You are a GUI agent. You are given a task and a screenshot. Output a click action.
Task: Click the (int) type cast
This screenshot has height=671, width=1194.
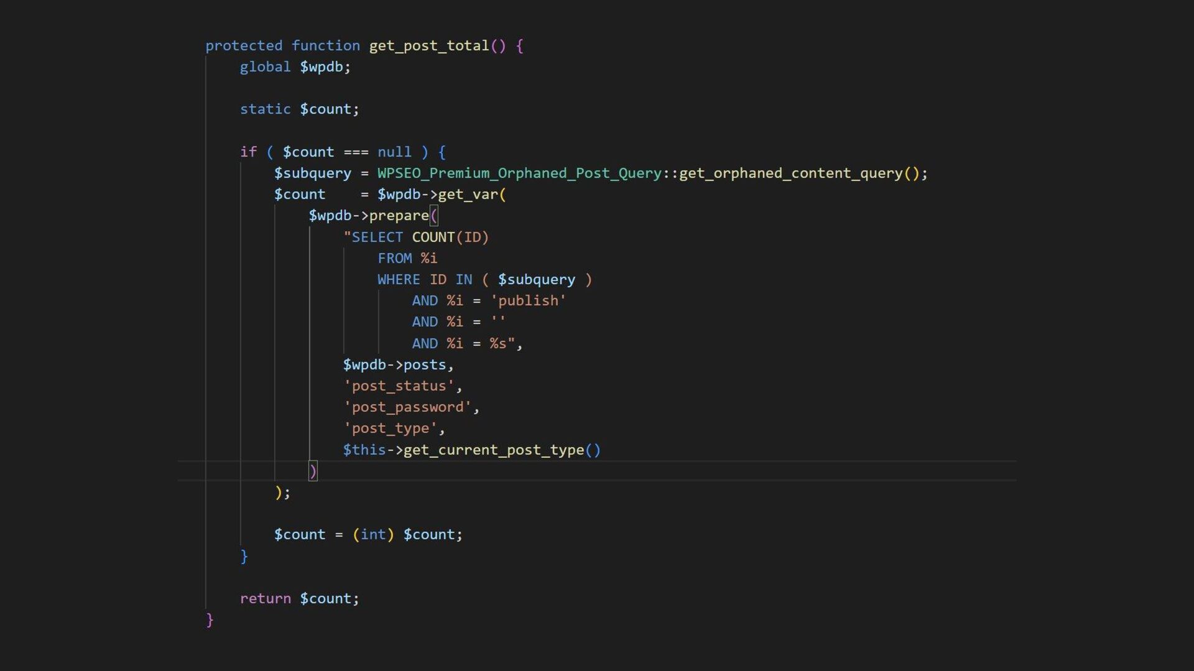[x=373, y=534]
